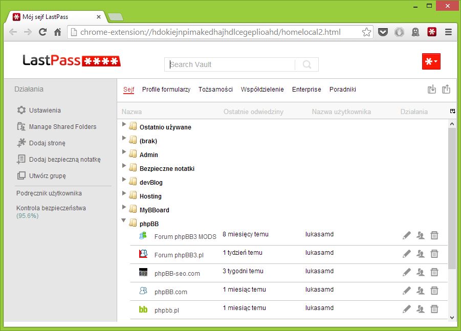Expand the devBlog folder

click(x=124, y=180)
